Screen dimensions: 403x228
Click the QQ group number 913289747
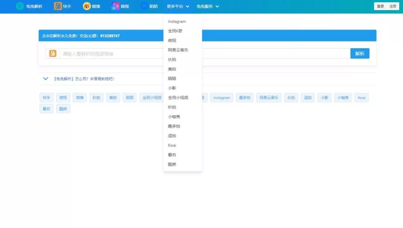[110, 36]
